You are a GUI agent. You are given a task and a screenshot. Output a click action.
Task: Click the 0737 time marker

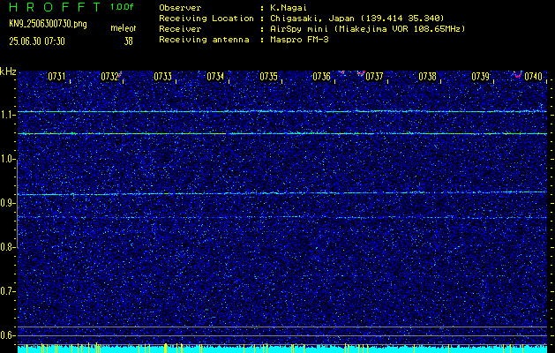pyautogui.click(x=374, y=77)
